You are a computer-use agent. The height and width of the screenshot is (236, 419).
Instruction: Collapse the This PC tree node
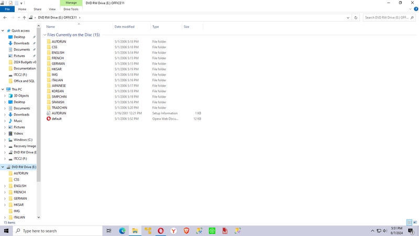3,89
